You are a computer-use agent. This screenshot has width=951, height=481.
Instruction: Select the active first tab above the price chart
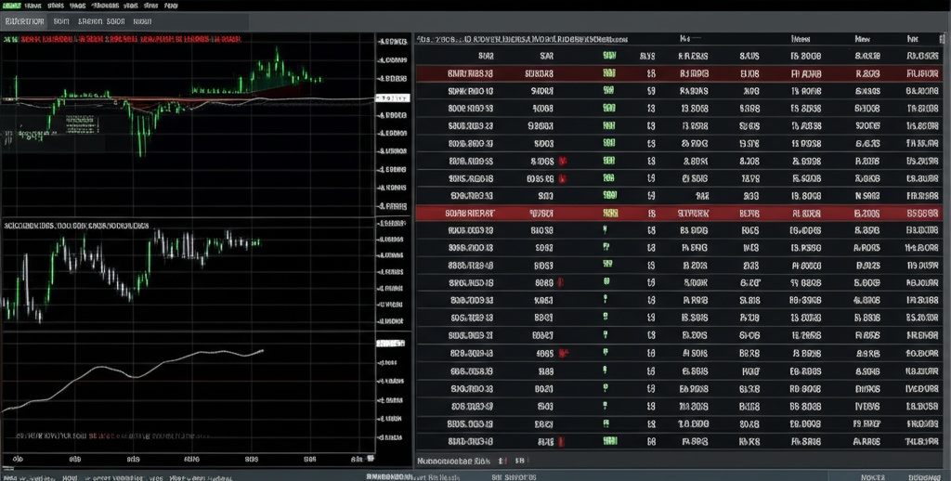tap(22, 21)
